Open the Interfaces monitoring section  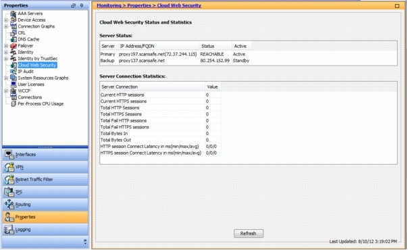tap(45, 154)
